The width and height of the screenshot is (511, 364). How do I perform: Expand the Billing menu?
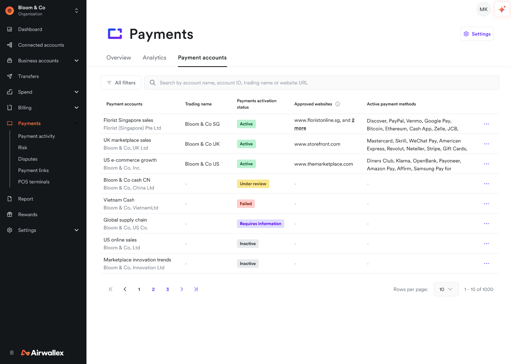point(77,108)
